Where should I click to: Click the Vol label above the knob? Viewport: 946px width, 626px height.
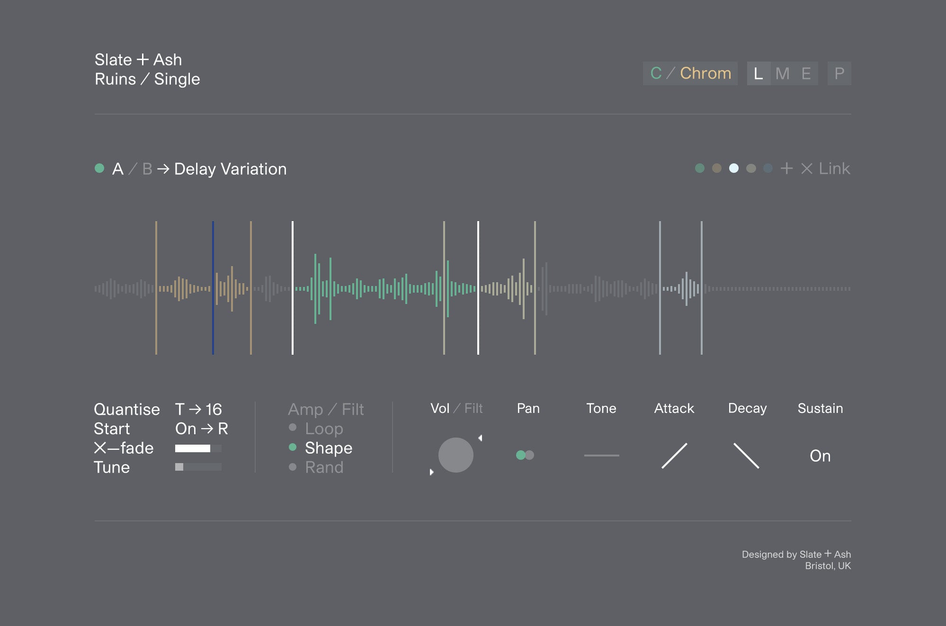tap(440, 408)
